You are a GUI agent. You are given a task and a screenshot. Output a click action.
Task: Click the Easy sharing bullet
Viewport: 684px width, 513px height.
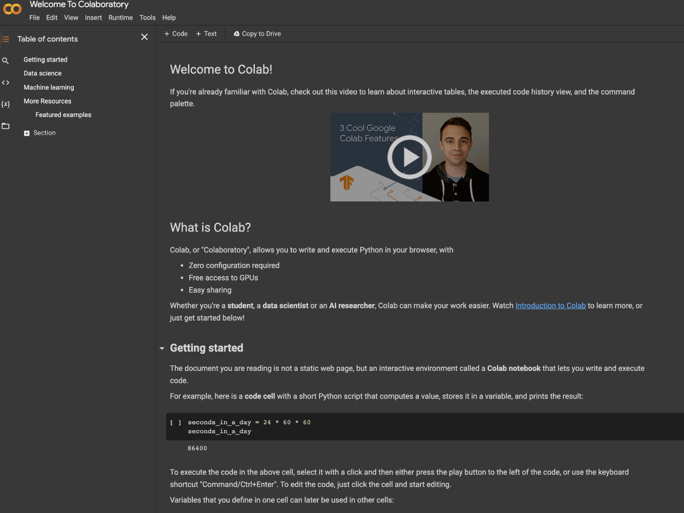pos(210,290)
